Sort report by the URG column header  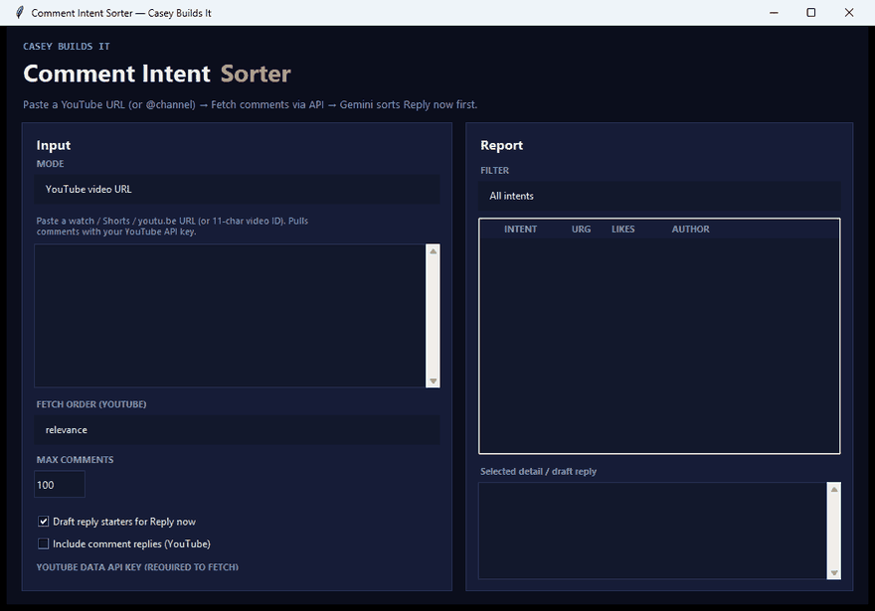(x=581, y=229)
